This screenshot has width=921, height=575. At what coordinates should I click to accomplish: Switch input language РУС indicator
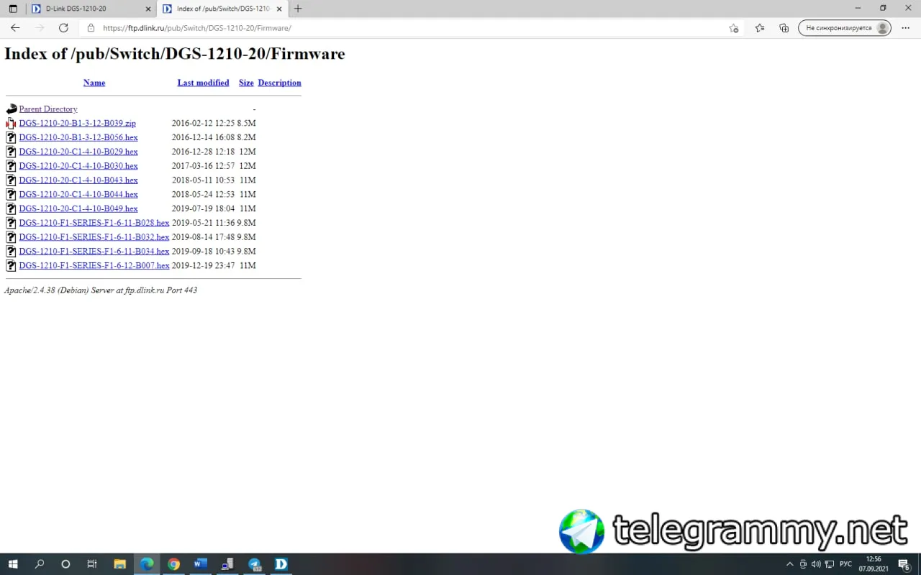pyautogui.click(x=846, y=564)
